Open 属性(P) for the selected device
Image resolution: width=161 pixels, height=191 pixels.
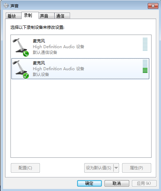coord(136,168)
